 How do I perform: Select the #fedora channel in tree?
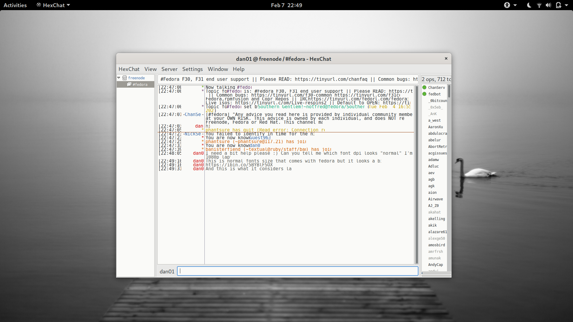tap(135, 85)
